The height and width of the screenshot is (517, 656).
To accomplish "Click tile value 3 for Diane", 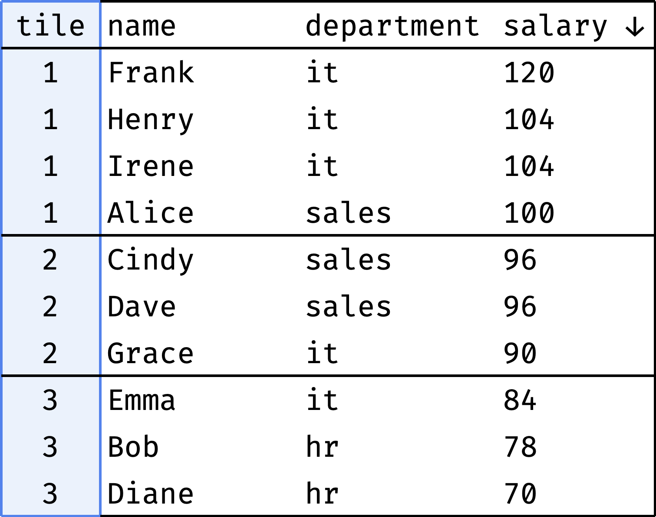I will coord(50,494).
